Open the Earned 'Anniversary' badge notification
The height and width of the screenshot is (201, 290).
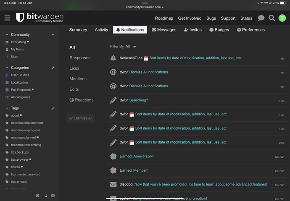(x=137, y=157)
